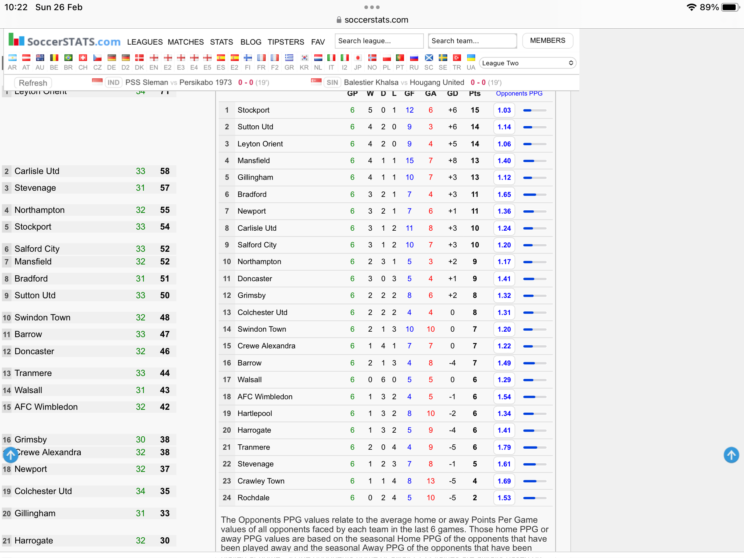Click Bradford's Opponents PPG bar beside 1.65
Image resolution: width=744 pixels, height=558 pixels.
pyautogui.click(x=535, y=195)
